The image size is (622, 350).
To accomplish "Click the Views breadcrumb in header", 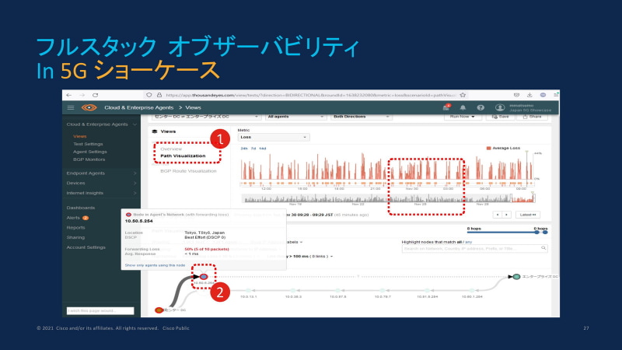I will 193,107.
